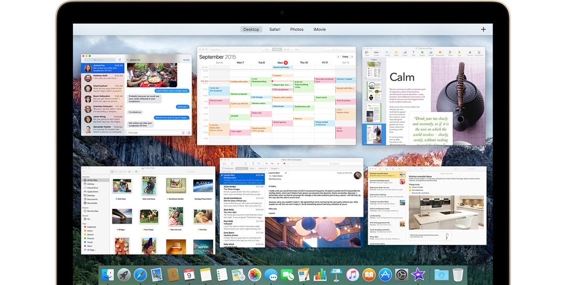566x285 pixels.
Task: Open Downloads folder in the Dock
Action: pyautogui.click(x=442, y=275)
